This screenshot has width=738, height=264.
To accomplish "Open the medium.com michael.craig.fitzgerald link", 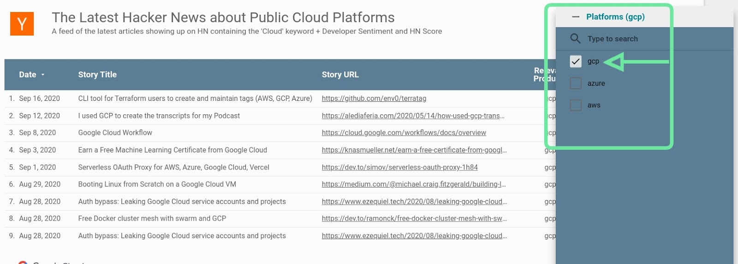I will click(414, 184).
